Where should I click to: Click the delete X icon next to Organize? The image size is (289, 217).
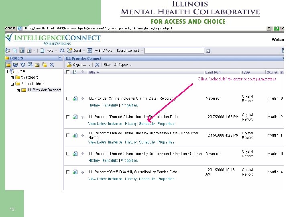[97, 65]
